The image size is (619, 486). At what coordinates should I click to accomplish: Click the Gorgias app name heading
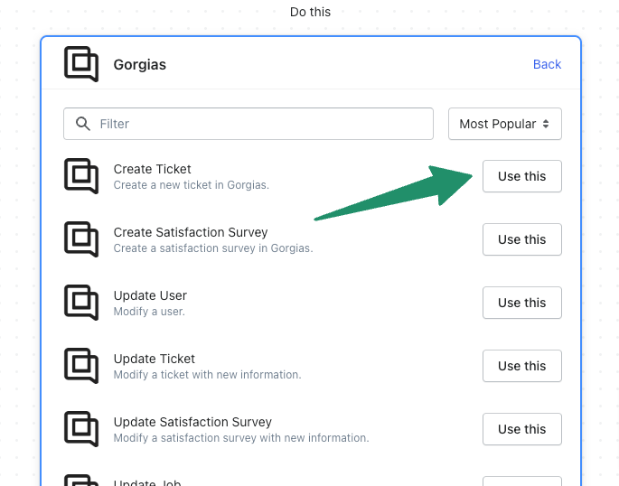[140, 65]
